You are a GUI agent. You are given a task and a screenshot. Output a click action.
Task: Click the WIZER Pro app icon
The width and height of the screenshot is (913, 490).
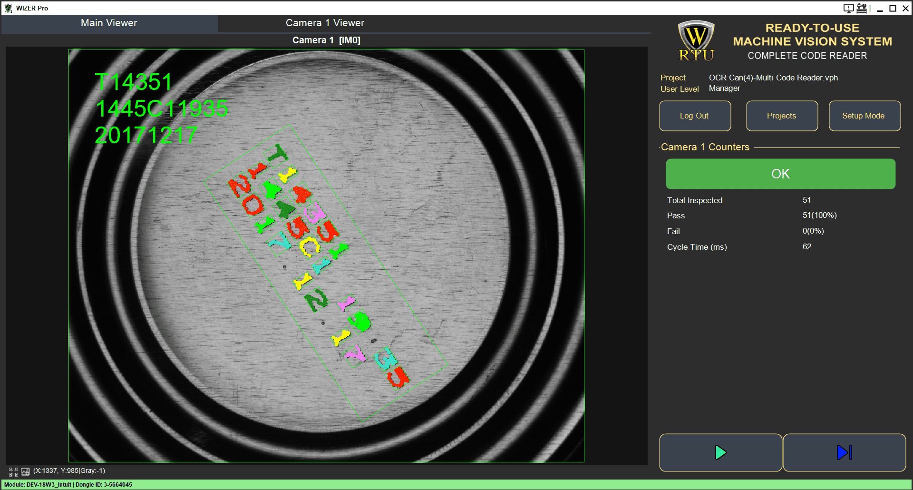pyautogui.click(x=8, y=8)
